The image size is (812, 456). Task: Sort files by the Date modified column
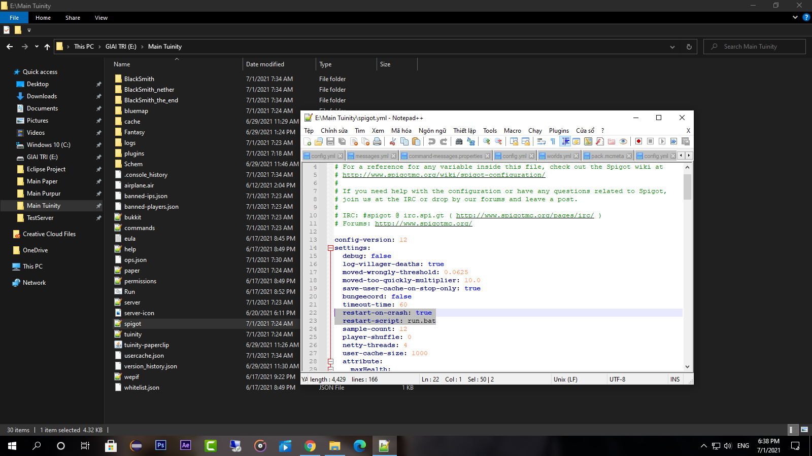[265, 64]
